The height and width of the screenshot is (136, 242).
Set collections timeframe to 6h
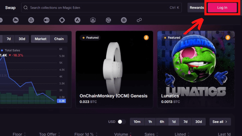pyautogui.click(x=162, y=122)
